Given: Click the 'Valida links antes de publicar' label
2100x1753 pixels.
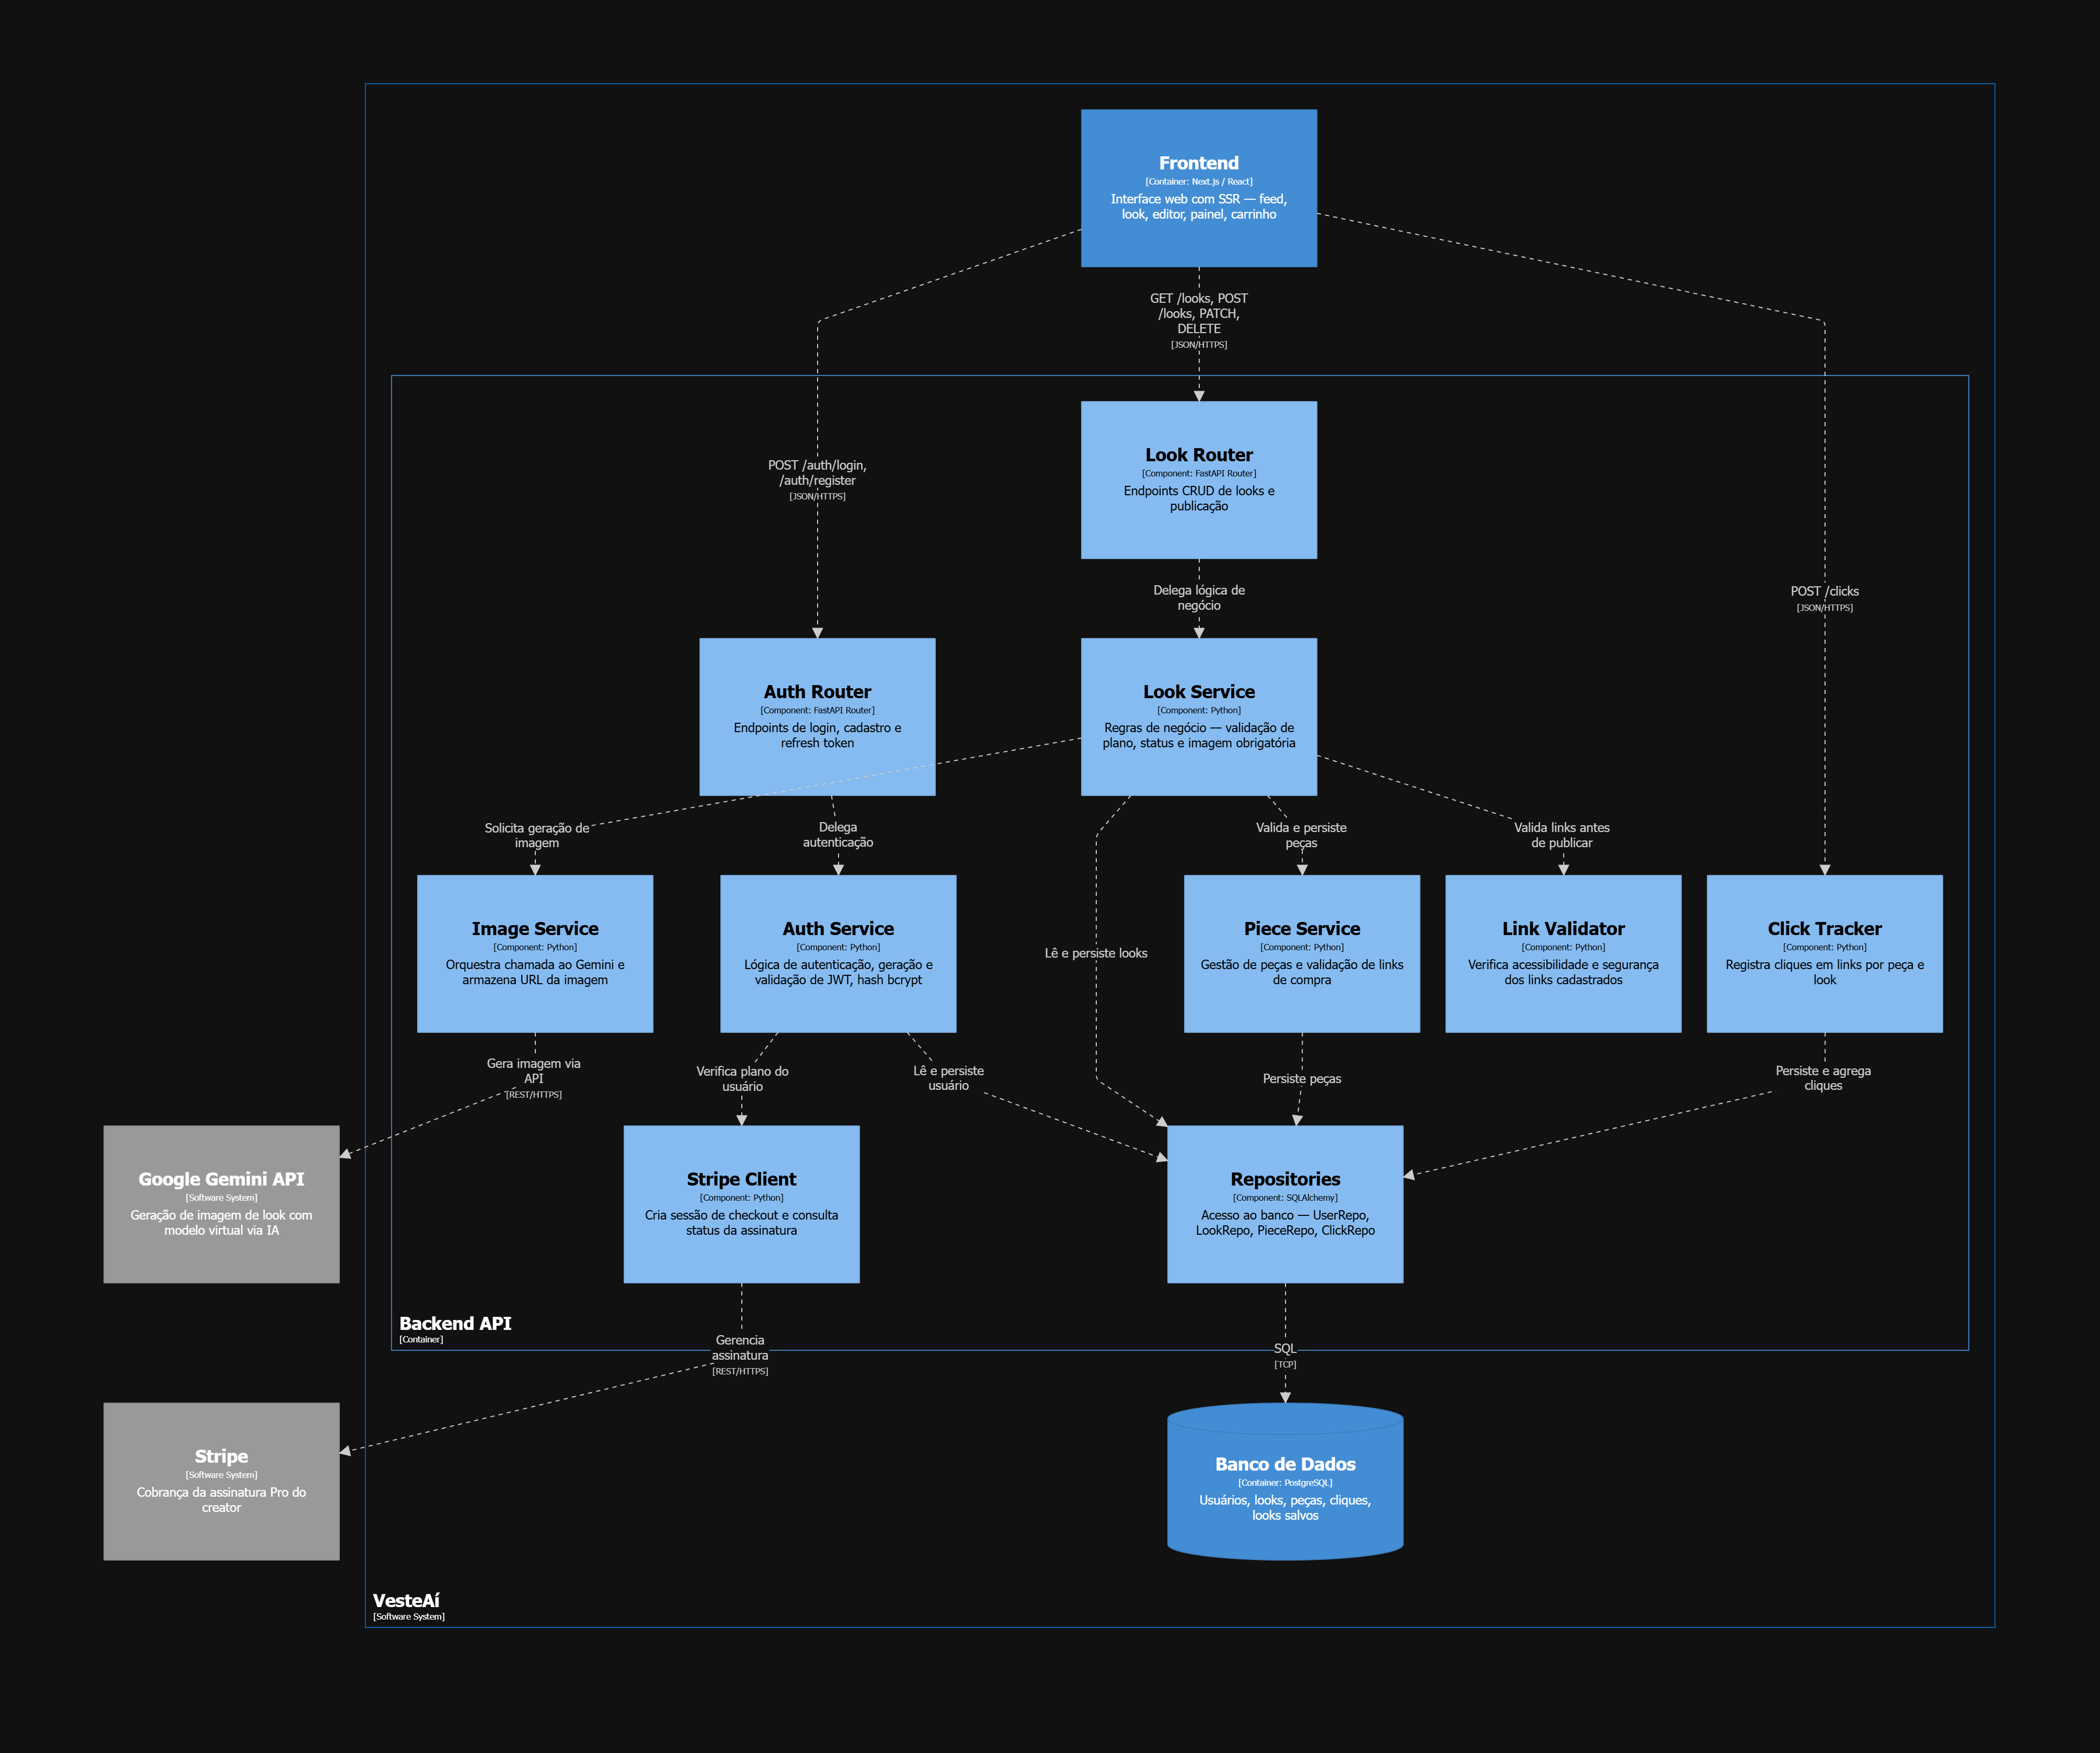Looking at the screenshot, I should coord(1562,836).
